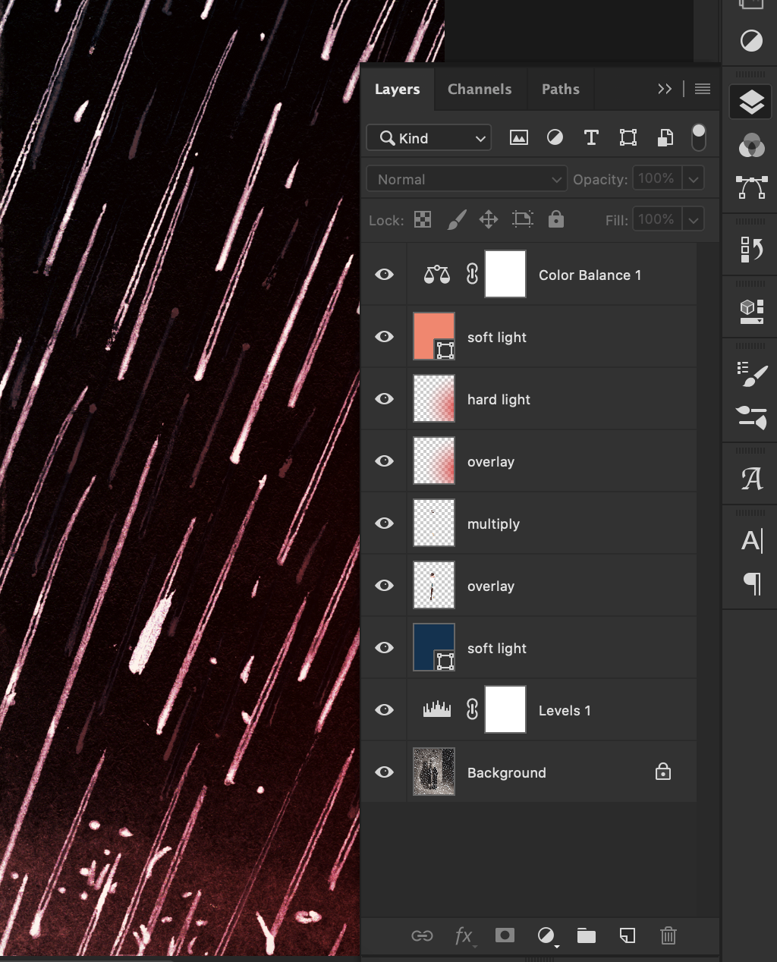Toggle visibility of hard light layer

(x=385, y=398)
